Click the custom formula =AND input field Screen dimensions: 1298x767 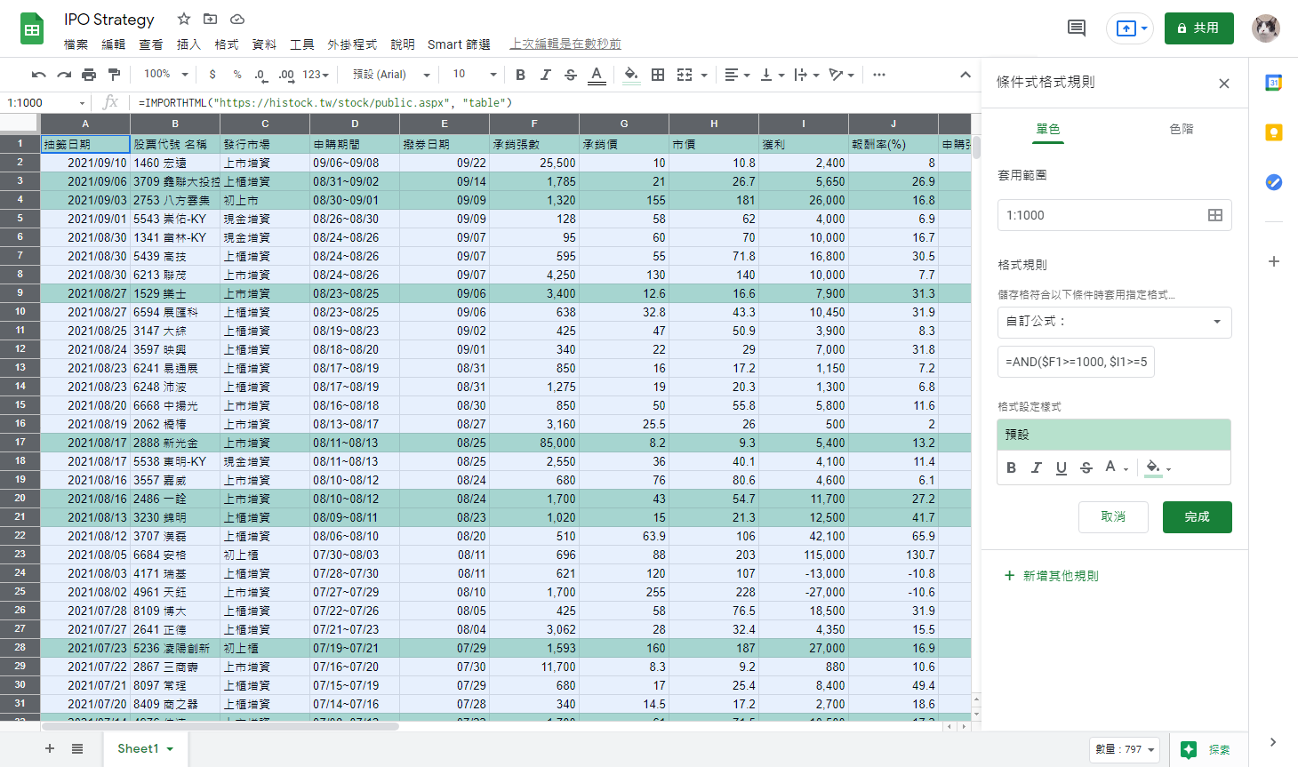click(1076, 362)
